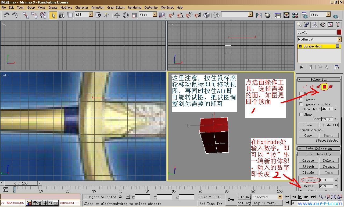
Task: Click the Rectangular Selection Region icon
Action: [x=70, y=15]
